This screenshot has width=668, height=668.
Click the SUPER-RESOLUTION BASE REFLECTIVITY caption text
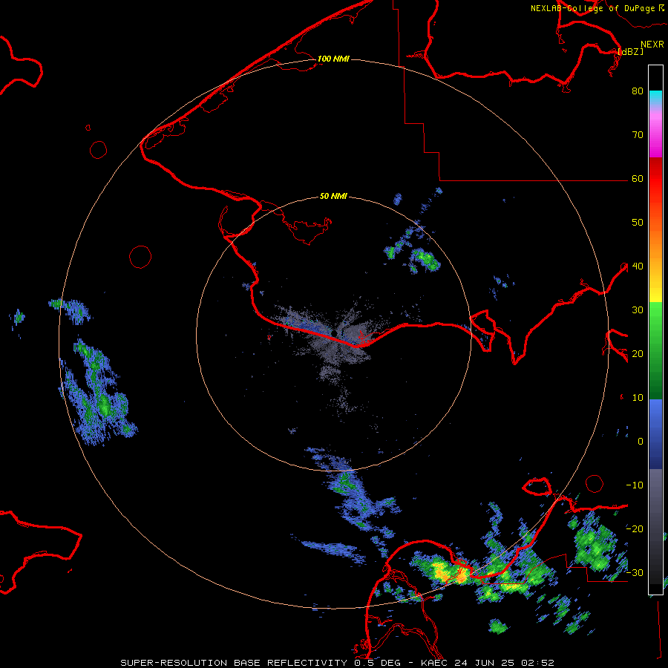point(234,663)
